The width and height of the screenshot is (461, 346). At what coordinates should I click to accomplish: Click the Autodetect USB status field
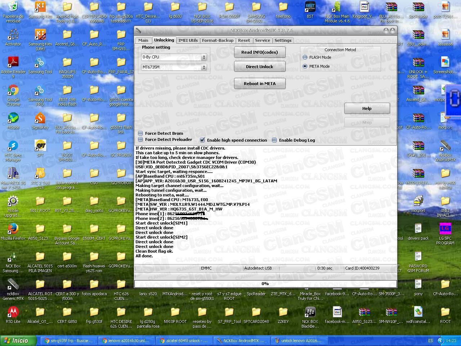(x=258, y=268)
